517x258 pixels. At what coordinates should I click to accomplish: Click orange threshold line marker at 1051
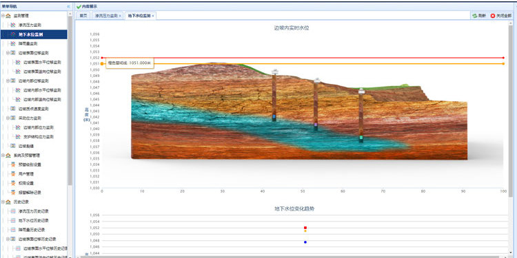102,63
